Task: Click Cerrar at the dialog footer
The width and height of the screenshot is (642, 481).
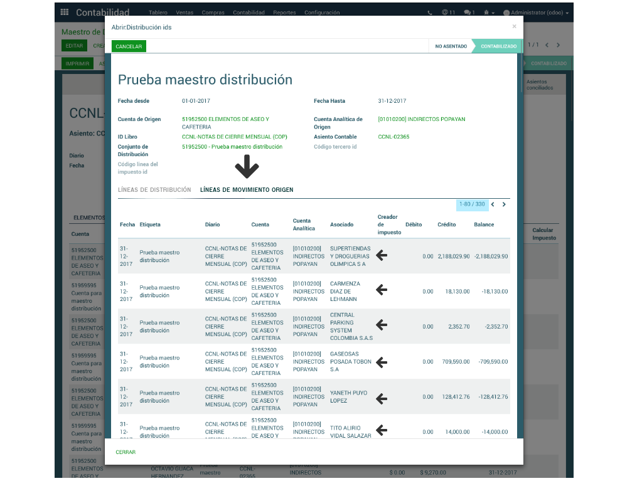Action: pyautogui.click(x=126, y=452)
